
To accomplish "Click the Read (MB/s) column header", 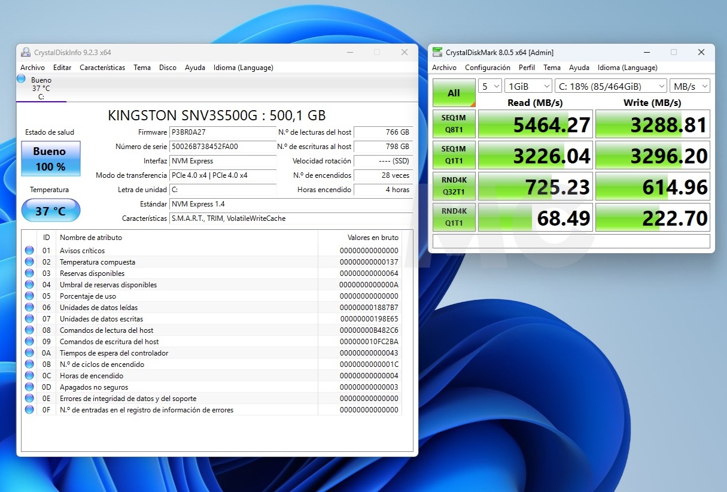I will 536,102.
